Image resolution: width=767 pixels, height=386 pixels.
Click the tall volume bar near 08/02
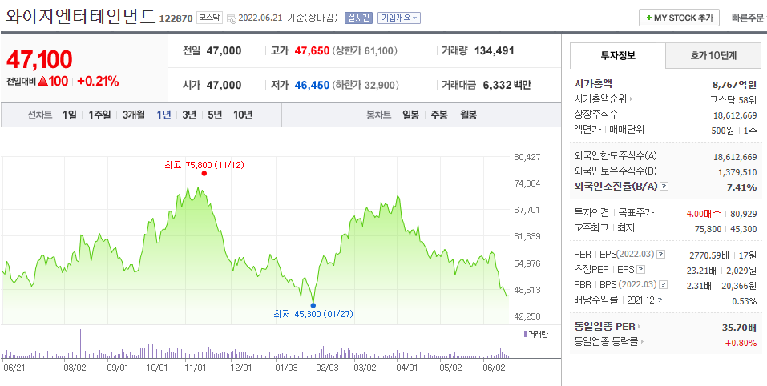pos(81,344)
